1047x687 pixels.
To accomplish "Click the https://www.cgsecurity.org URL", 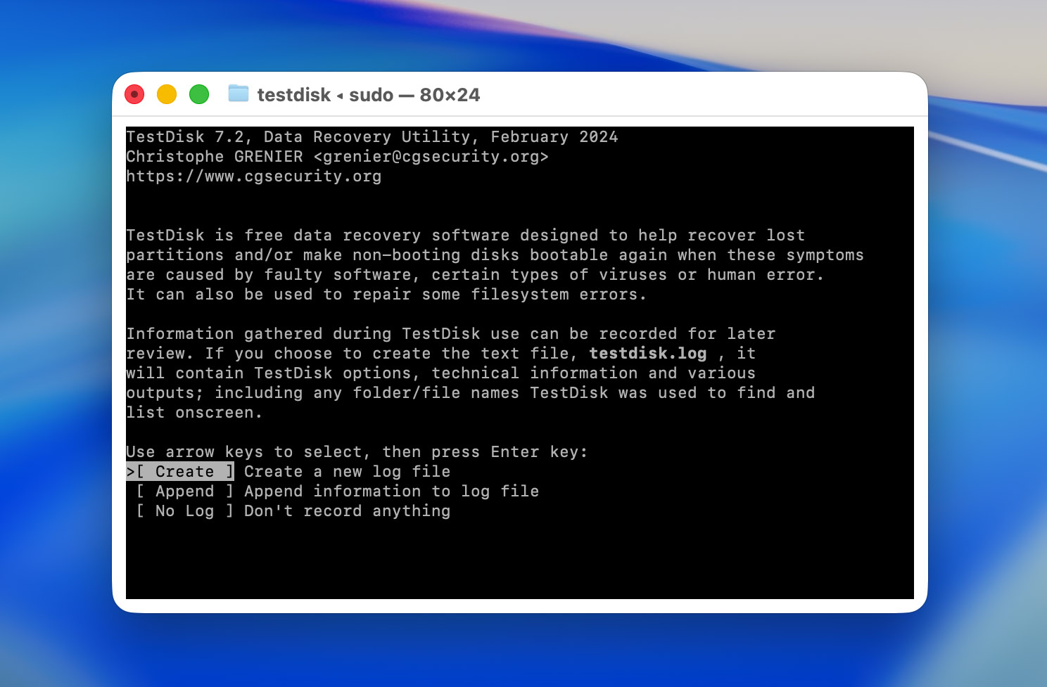I will click(x=254, y=176).
